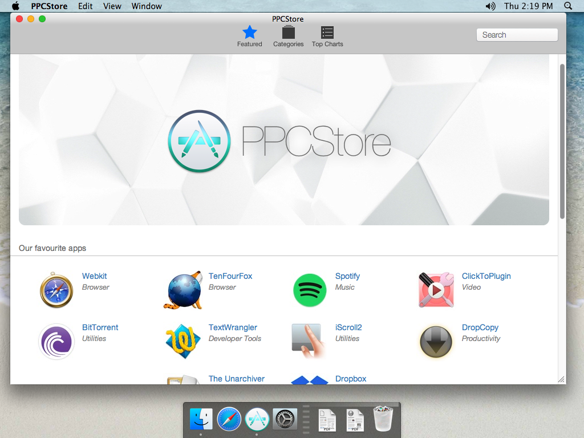Open the Edit menu
This screenshot has height=438, width=584.
tap(86, 6)
